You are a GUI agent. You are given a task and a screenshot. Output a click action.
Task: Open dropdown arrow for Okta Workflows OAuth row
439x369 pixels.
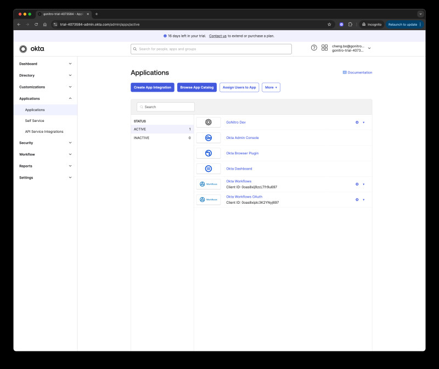[363, 199]
